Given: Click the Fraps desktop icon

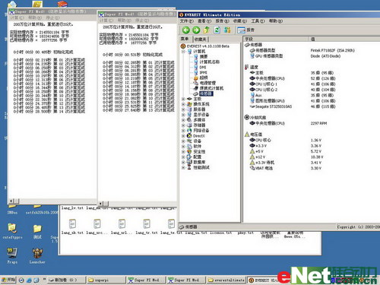Looking at the screenshot, I should point(12,253).
